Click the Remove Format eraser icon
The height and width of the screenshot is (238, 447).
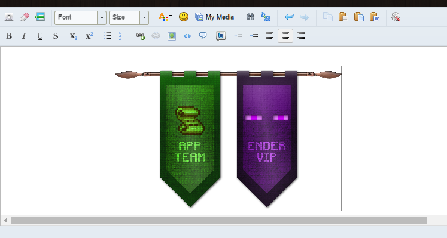pos(25,17)
